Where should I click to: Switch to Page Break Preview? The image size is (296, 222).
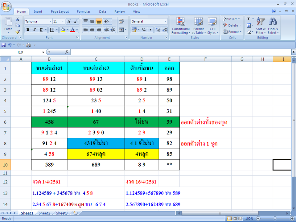[x=240, y=219]
